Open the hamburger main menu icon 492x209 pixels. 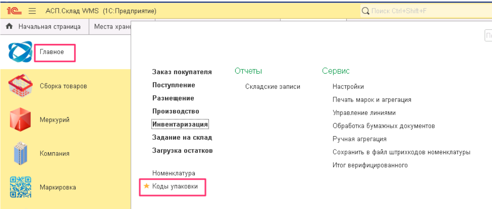32,11
